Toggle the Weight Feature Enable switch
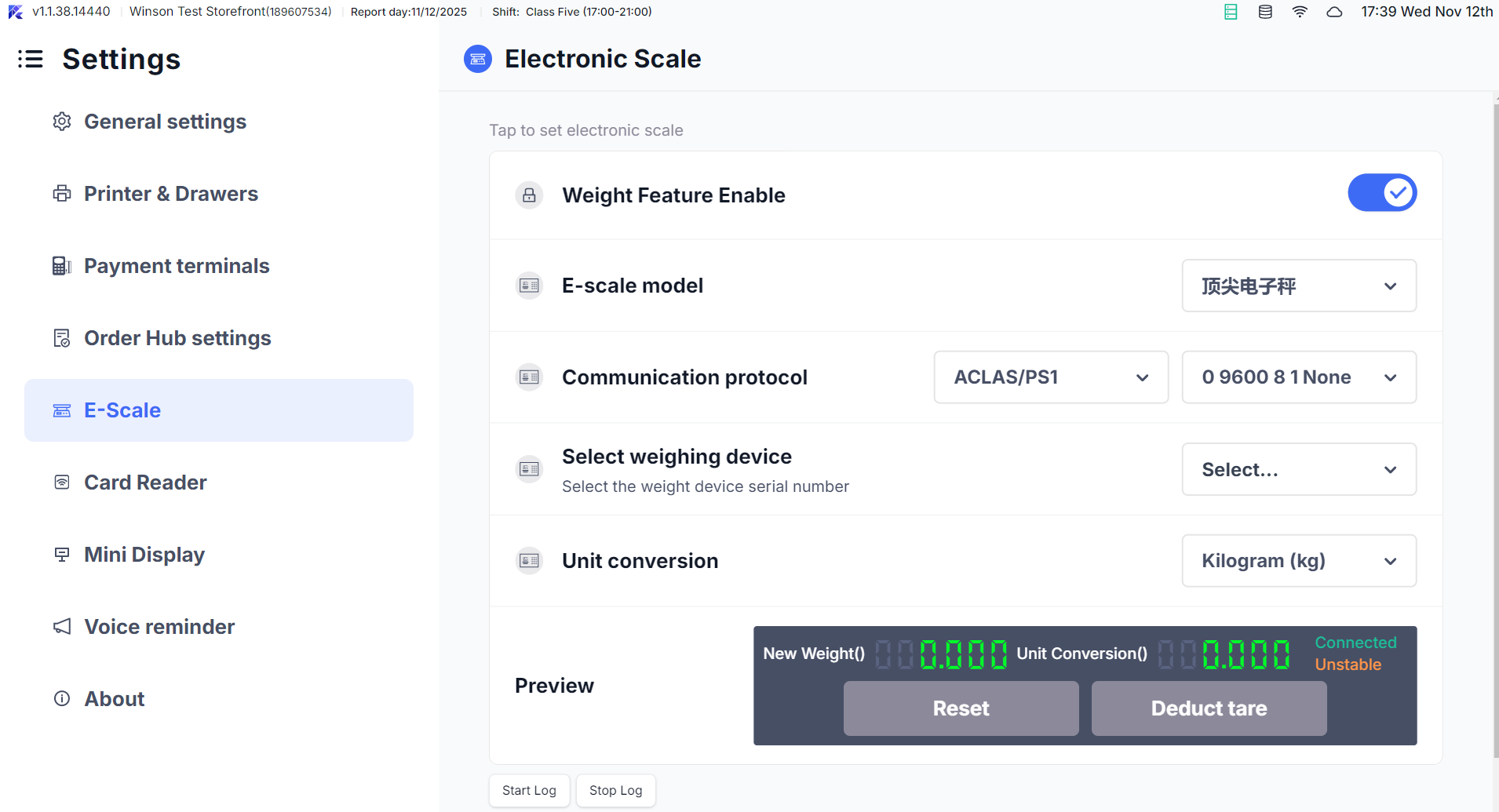The height and width of the screenshot is (812, 1499). (1381, 193)
